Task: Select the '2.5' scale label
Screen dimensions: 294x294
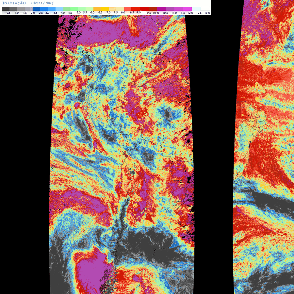Action: coord(41,13)
